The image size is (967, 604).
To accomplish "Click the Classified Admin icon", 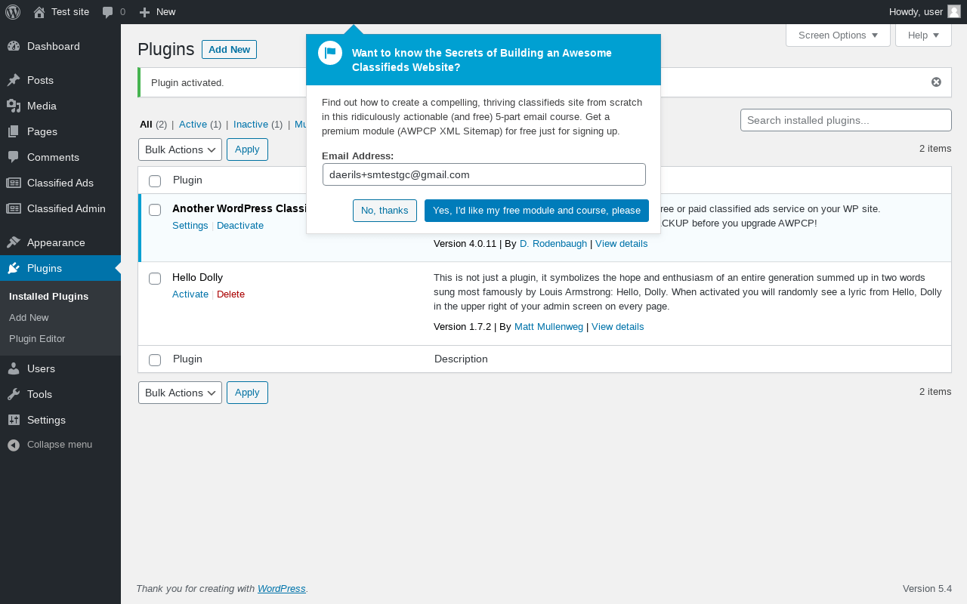I will pos(14,208).
